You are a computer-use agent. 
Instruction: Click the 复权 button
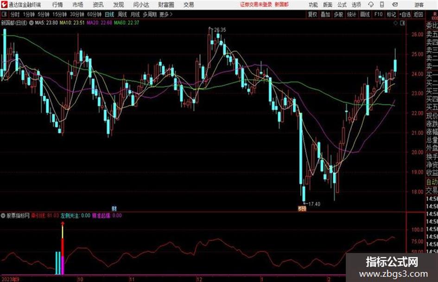[x=312, y=14]
